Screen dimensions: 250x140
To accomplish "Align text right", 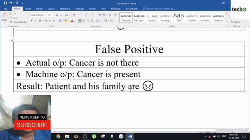I will point(88,21).
